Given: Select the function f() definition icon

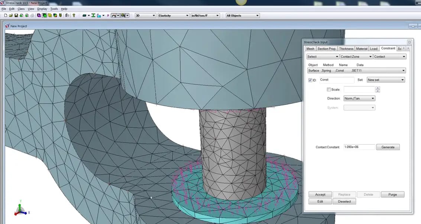Looking at the screenshot, I should point(67,15).
